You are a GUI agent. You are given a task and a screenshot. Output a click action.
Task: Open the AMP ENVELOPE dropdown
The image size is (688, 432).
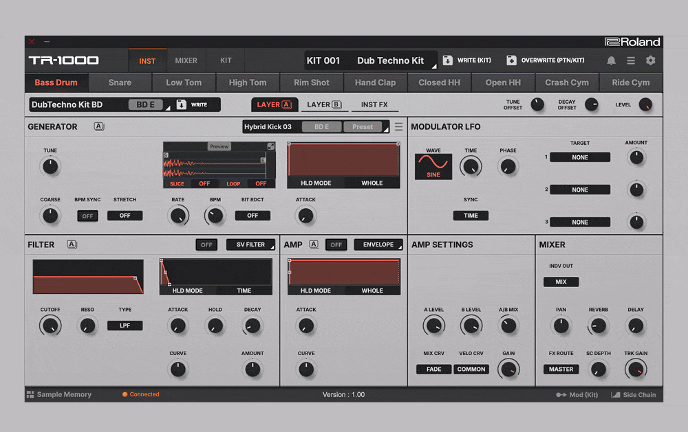378,245
